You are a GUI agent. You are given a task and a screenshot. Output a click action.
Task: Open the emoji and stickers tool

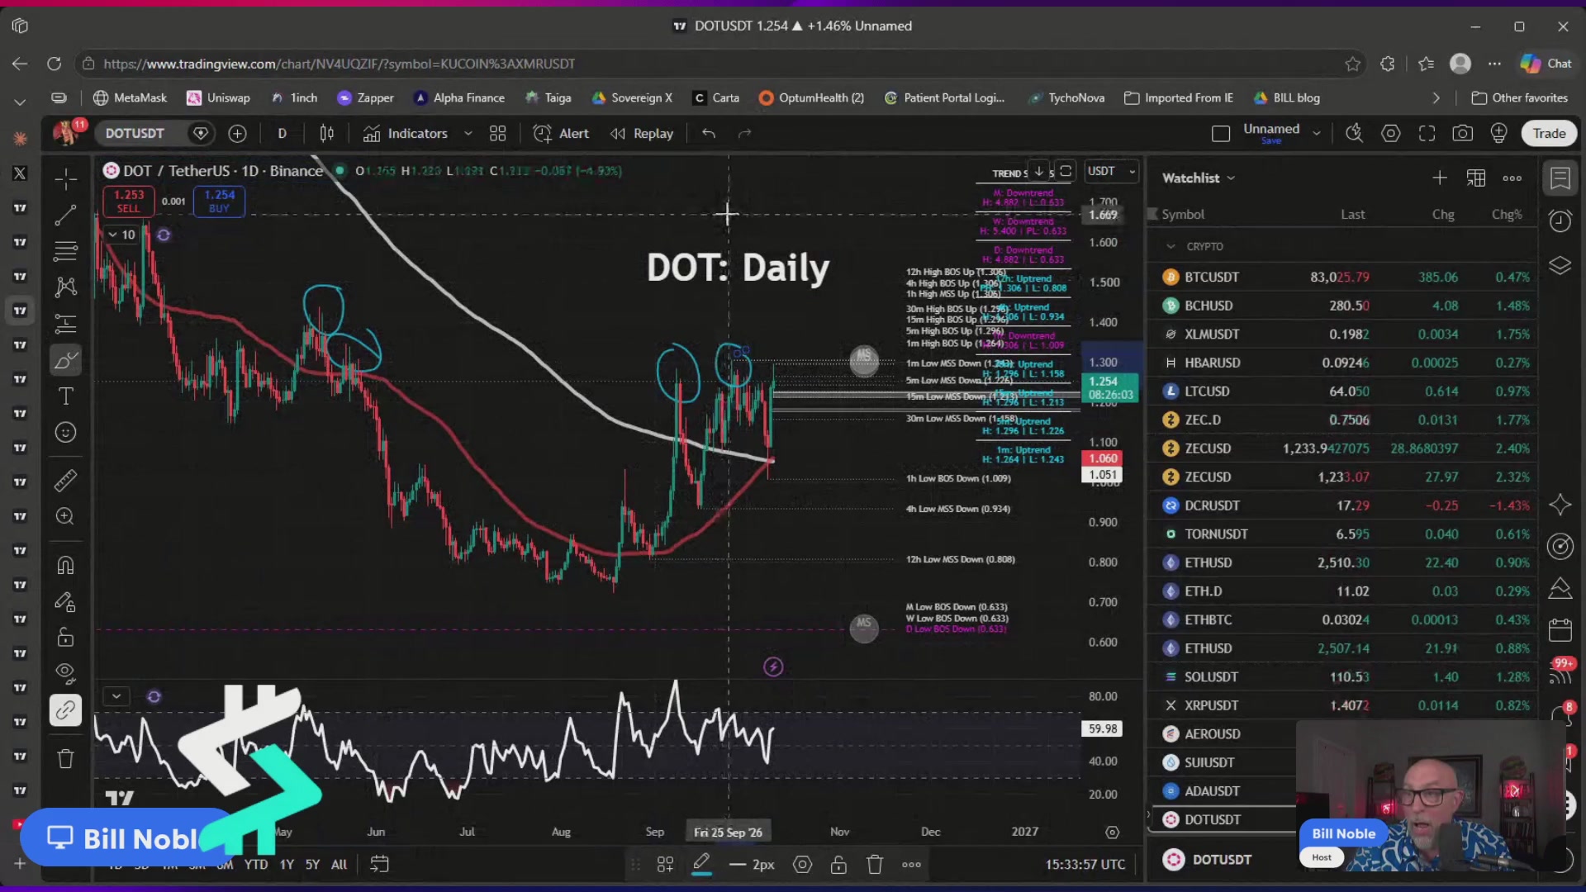pos(65,432)
